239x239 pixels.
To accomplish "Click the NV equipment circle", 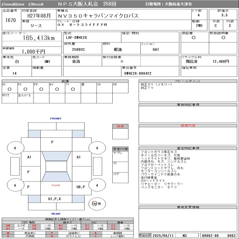I will click(57, 89).
